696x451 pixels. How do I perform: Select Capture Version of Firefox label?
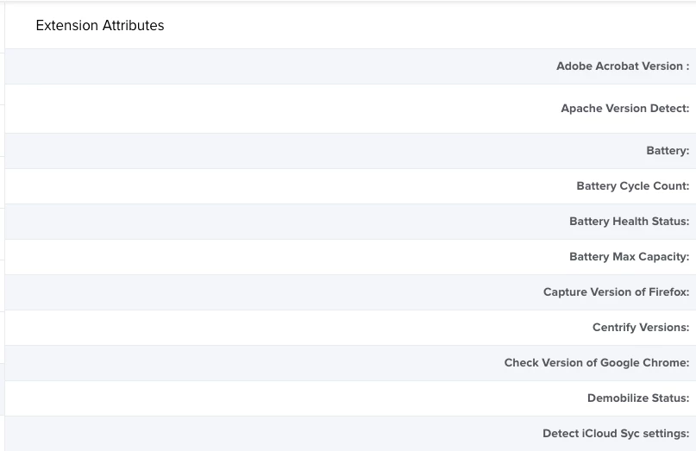click(x=616, y=292)
